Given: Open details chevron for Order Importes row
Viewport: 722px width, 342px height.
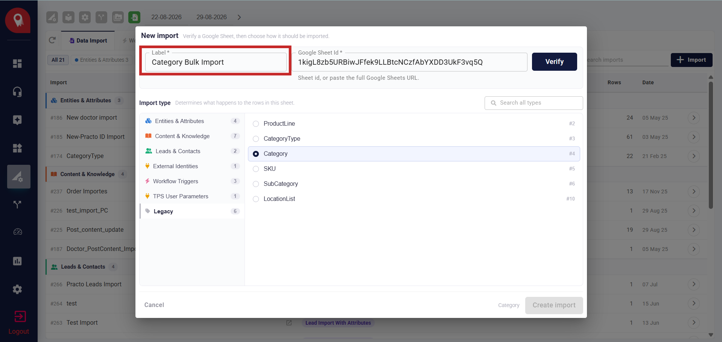Looking at the screenshot, I should [694, 192].
